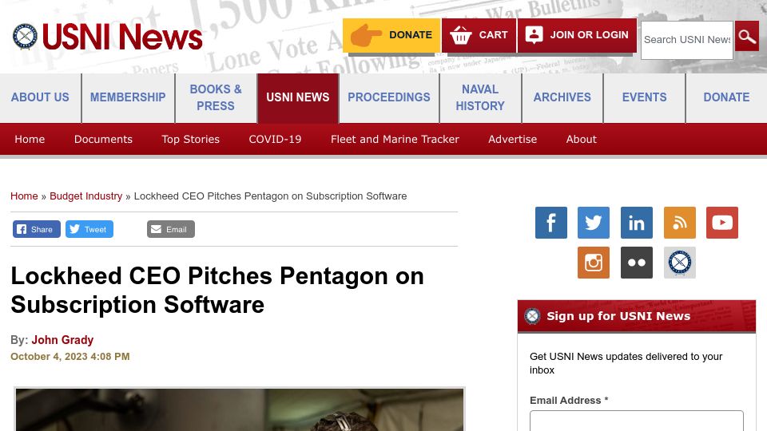Image resolution: width=767 pixels, height=431 pixels.
Task: Open the Instagram social icon
Action: (594, 263)
